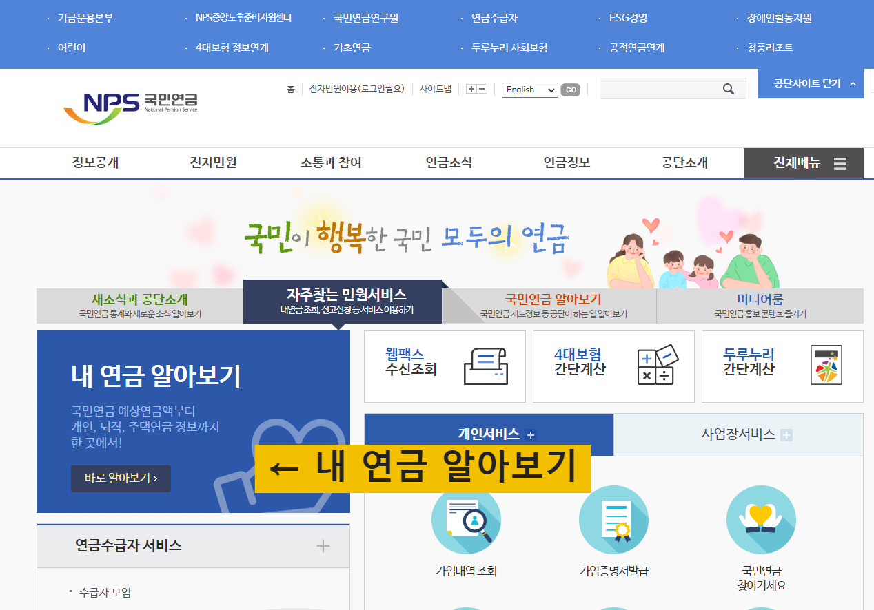This screenshot has width=874, height=610.
Task: Decrease font size with minus icon
Action: pos(482,89)
